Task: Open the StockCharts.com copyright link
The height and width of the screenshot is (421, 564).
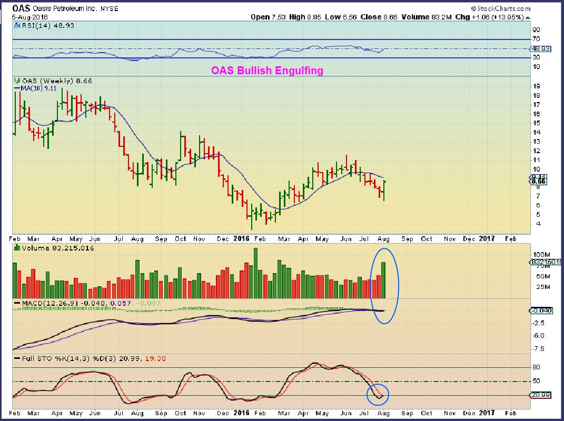Action: pyautogui.click(x=500, y=8)
